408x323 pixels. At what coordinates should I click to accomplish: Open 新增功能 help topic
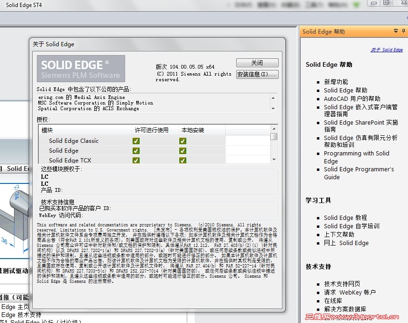pyautogui.click(x=336, y=82)
